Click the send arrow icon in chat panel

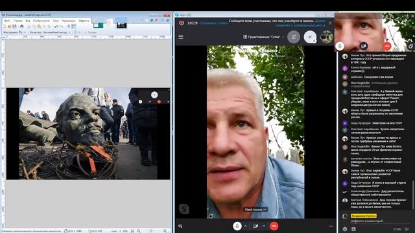[x=407, y=229]
